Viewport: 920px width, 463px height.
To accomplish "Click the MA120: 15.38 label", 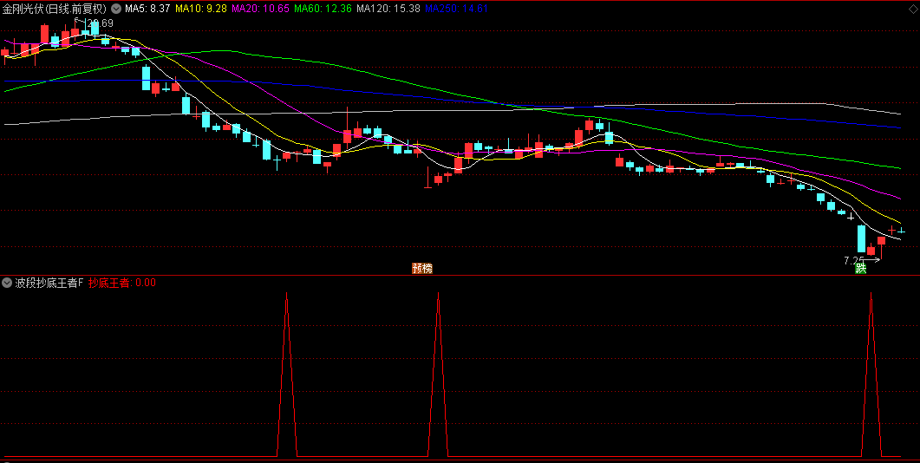I will 388,9.
